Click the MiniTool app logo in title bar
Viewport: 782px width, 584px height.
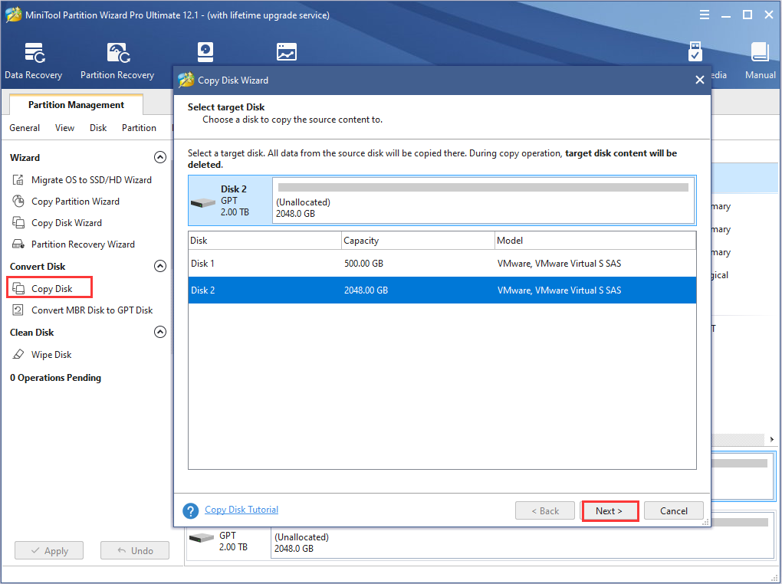coord(13,15)
